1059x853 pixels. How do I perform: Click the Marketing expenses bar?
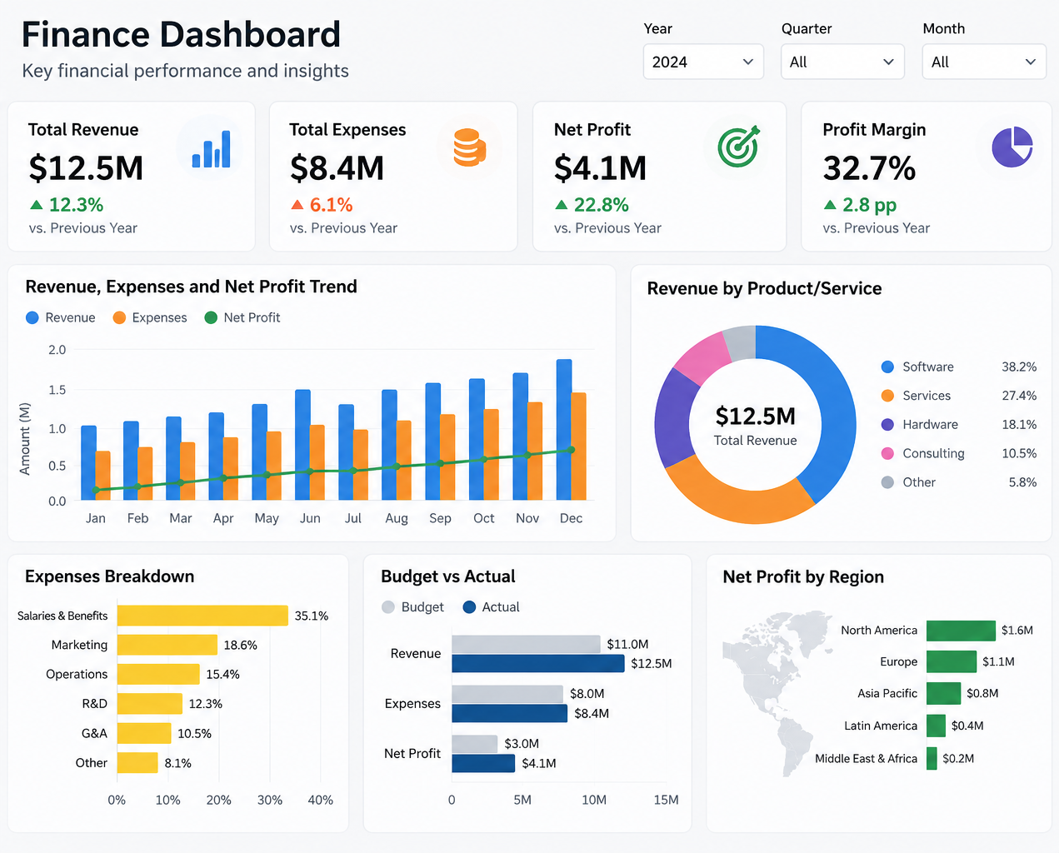tap(167, 645)
